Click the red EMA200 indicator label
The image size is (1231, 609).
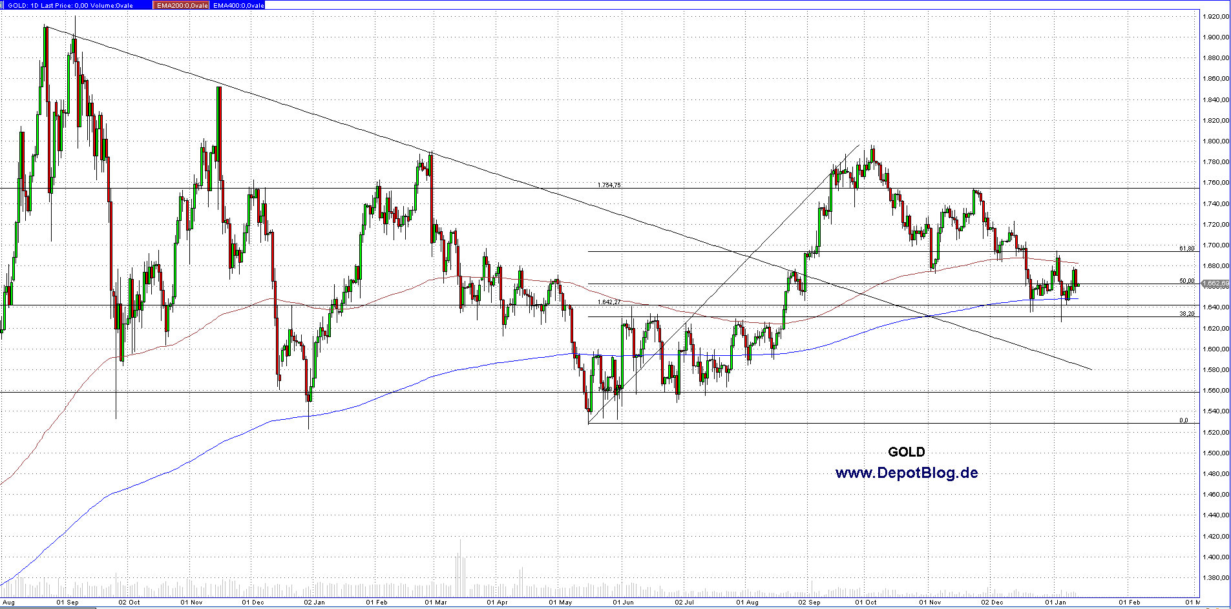[182, 5]
